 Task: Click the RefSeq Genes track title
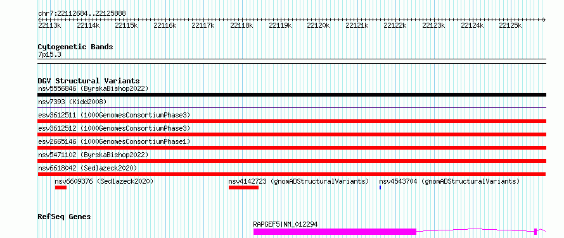click(64, 217)
